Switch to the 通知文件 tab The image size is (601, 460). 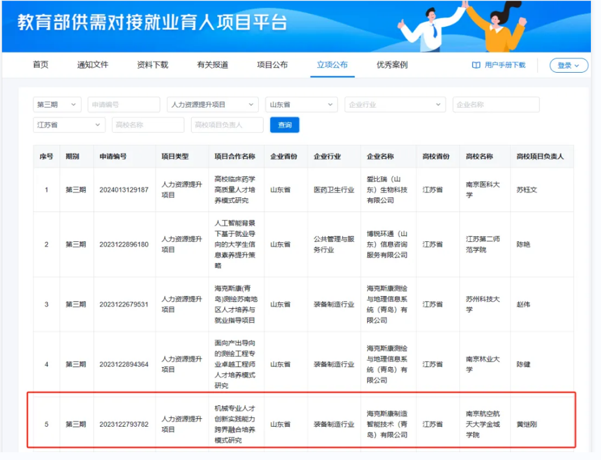(93, 65)
